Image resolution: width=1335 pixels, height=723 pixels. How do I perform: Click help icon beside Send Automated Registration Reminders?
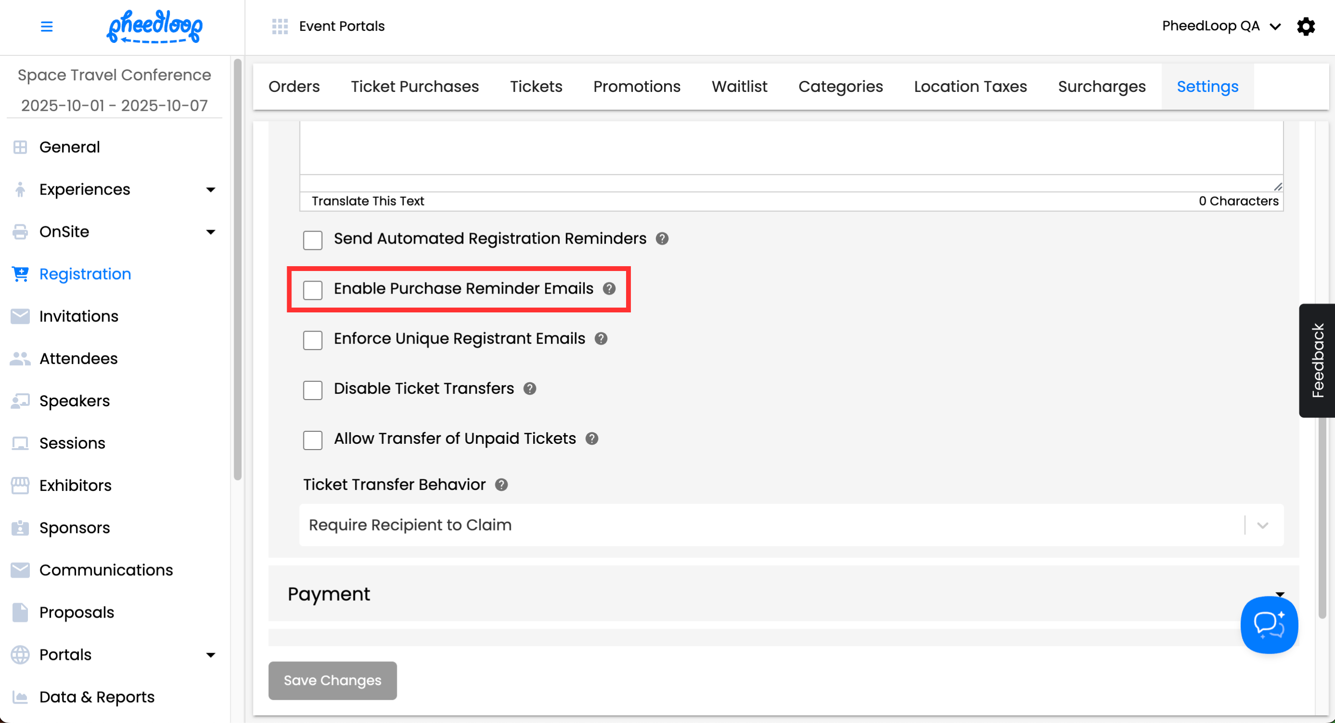coord(662,239)
